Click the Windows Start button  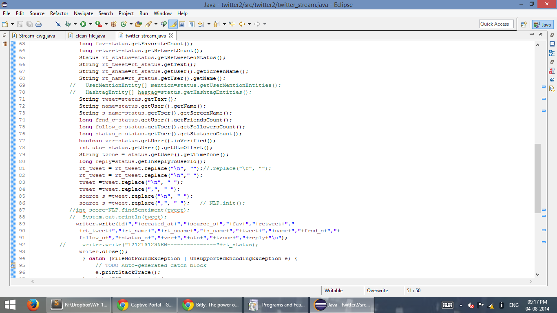click(10, 305)
